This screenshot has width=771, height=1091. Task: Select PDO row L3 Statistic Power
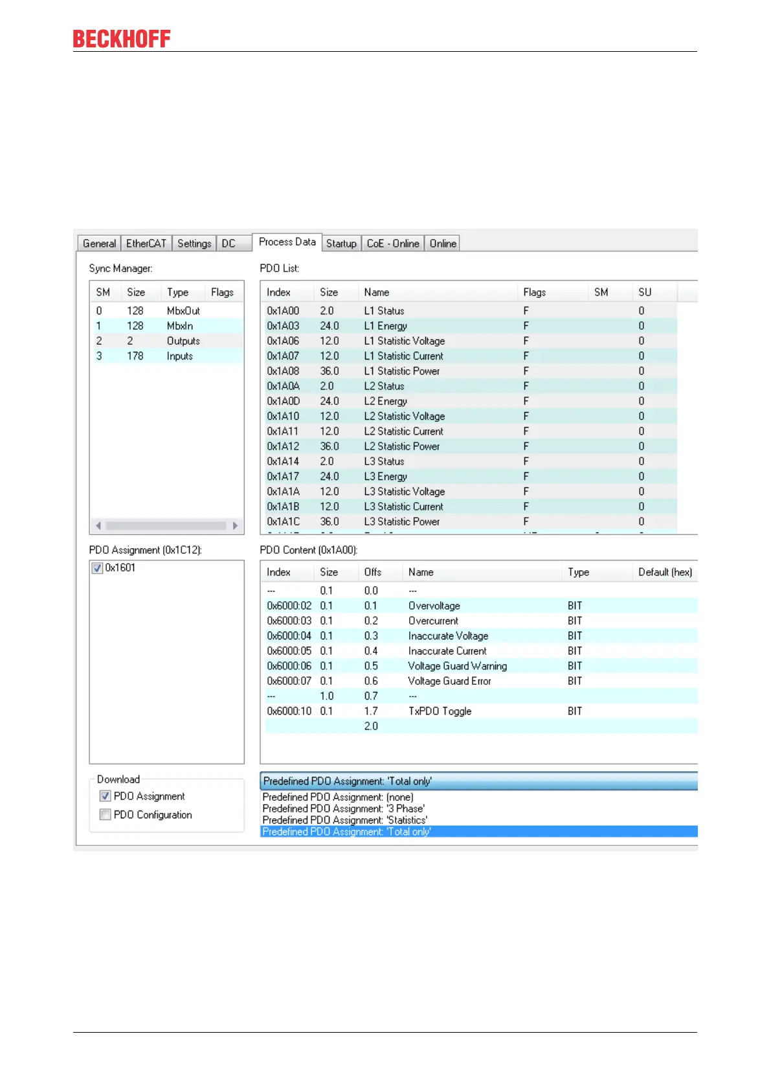[x=469, y=522]
